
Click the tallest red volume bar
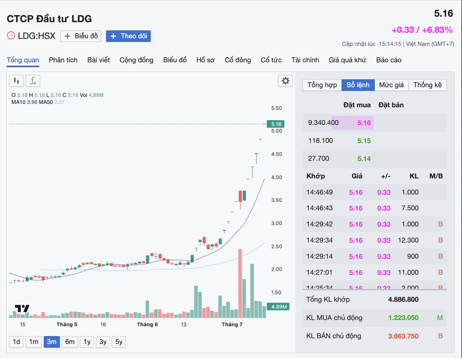[240, 284]
